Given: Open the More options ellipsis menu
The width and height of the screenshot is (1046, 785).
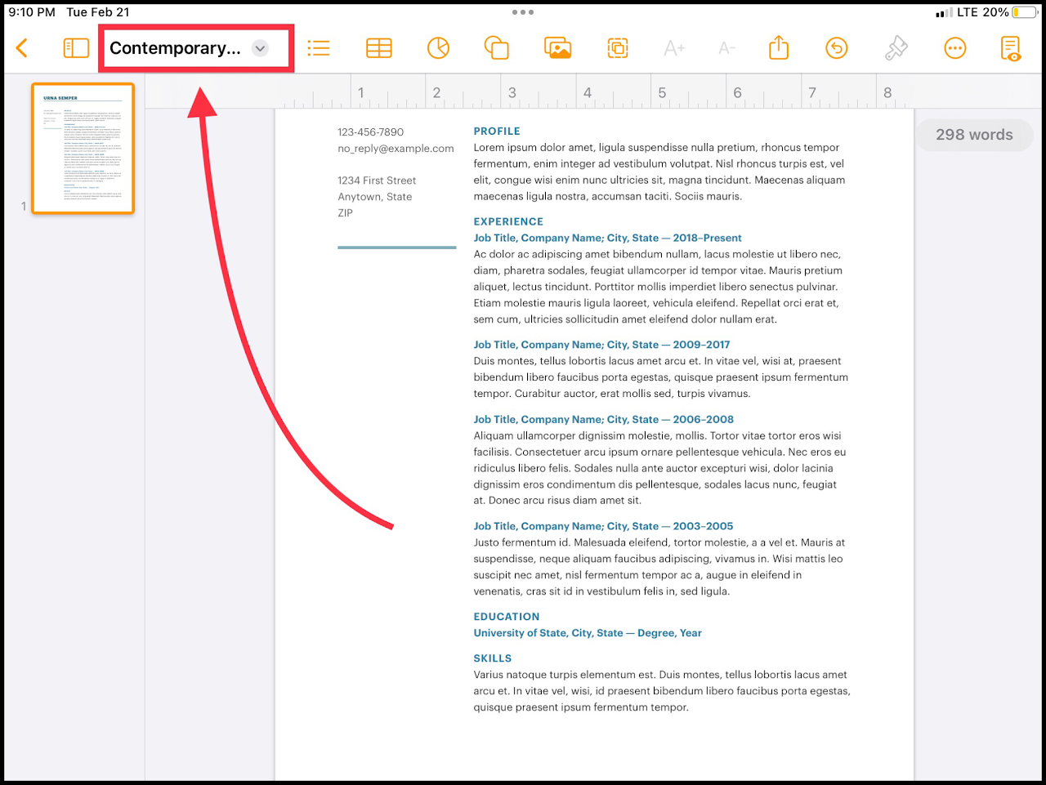Looking at the screenshot, I should coord(954,48).
